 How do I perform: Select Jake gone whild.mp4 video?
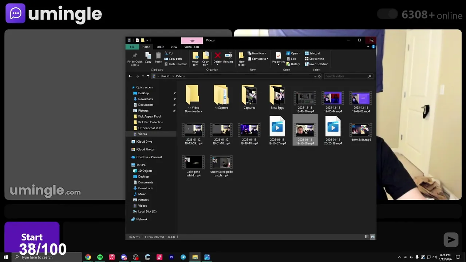(x=193, y=167)
